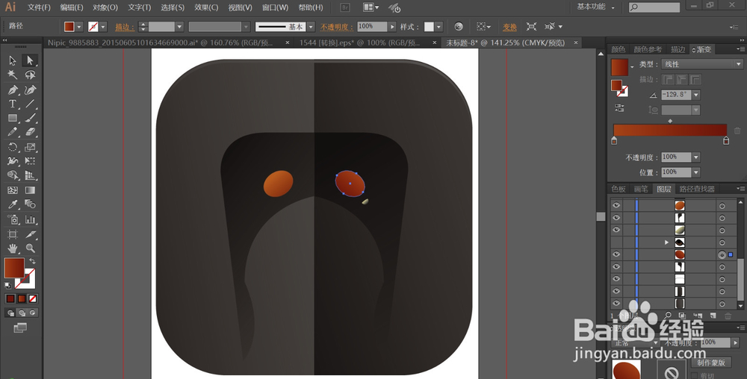Switch to 颜色参考 panel tab
This screenshot has width=747, height=379.
coord(648,49)
